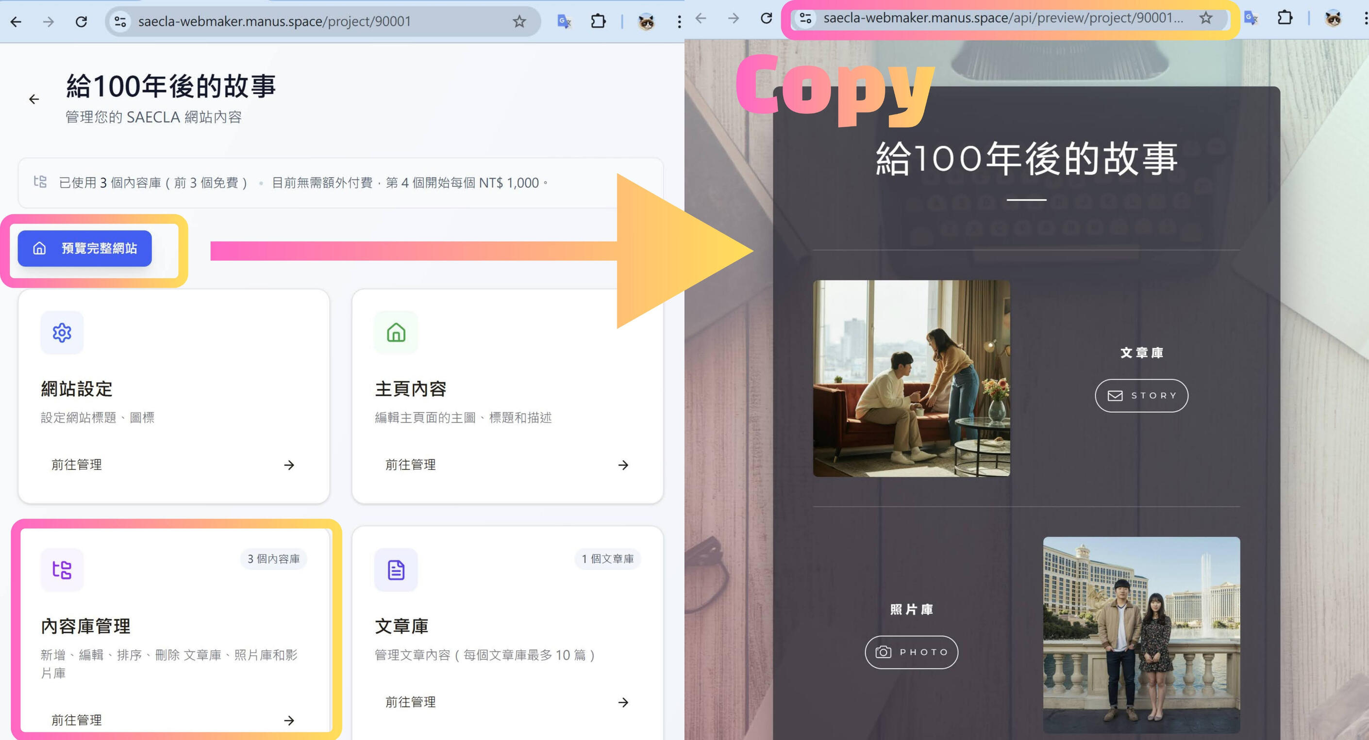View site information in the left address bar
Image resolution: width=1369 pixels, height=740 pixels.
tap(121, 22)
